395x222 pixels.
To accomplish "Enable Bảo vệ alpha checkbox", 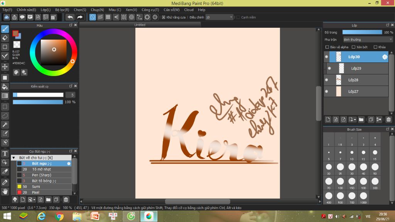I will (x=327, y=47).
